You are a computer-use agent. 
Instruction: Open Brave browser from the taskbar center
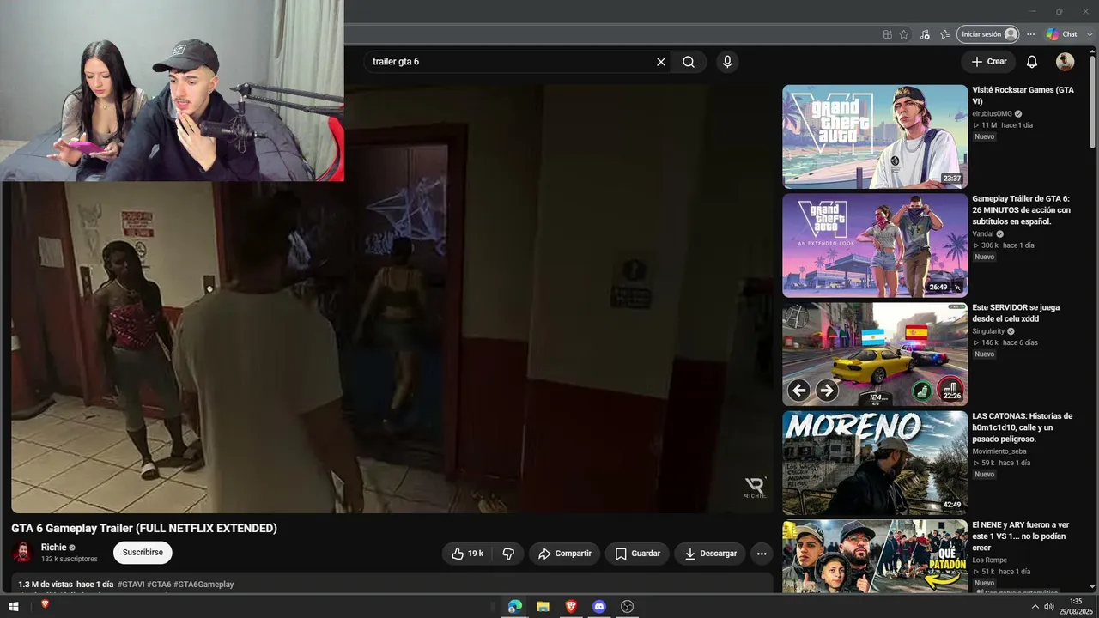tap(571, 606)
